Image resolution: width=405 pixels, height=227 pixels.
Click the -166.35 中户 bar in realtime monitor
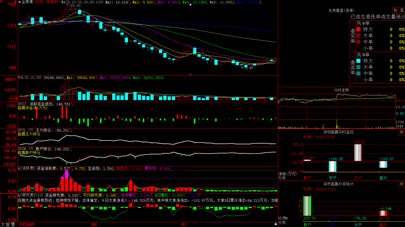click(x=333, y=166)
